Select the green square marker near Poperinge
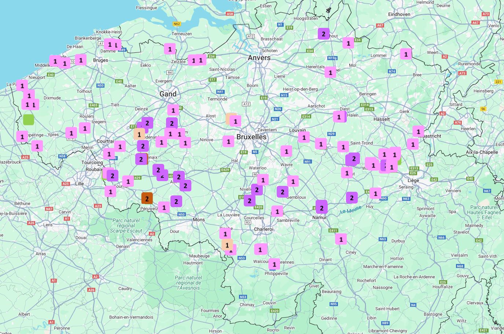Viewport: 504px width, 334px height. [29, 120]
